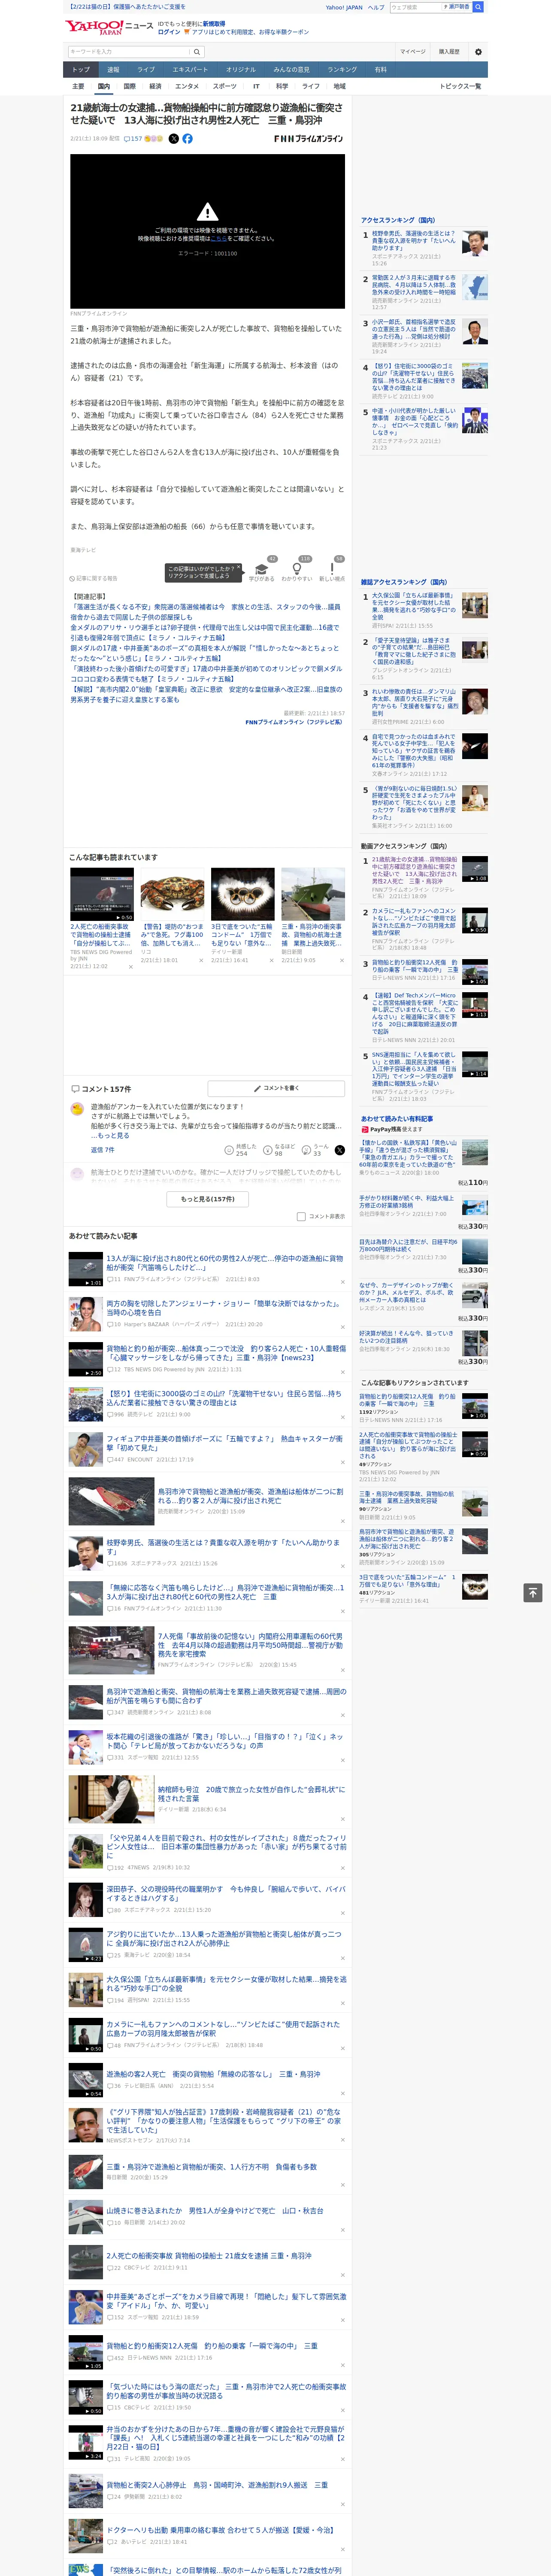
Task: Open マイページ
Action: (x=413, y=52)
